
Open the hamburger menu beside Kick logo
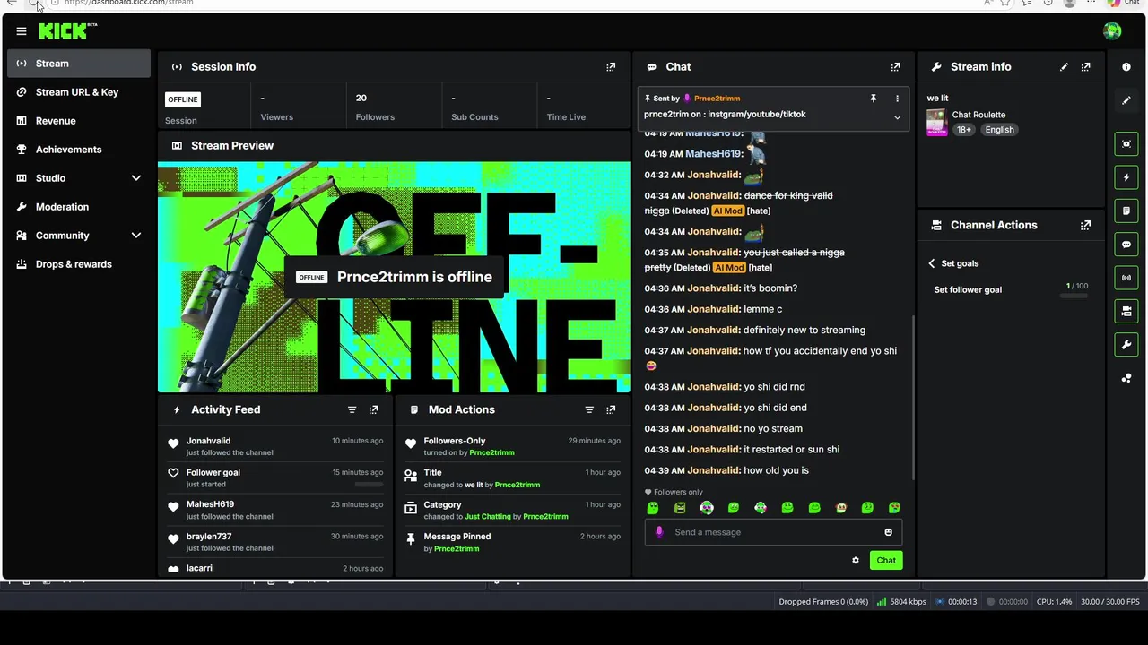[x=22, y=31]
